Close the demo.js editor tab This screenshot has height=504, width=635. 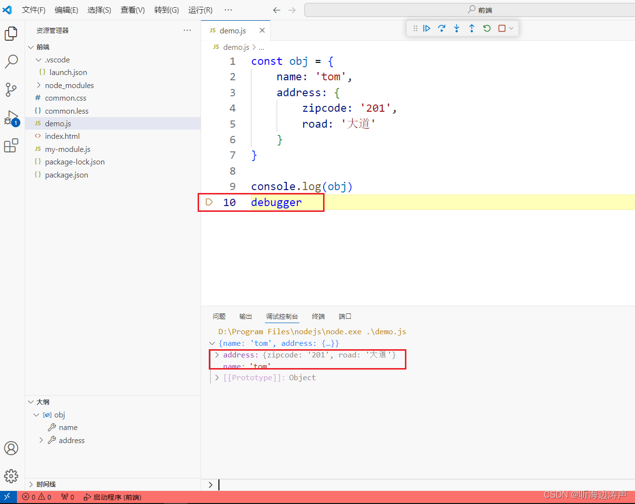262,30
